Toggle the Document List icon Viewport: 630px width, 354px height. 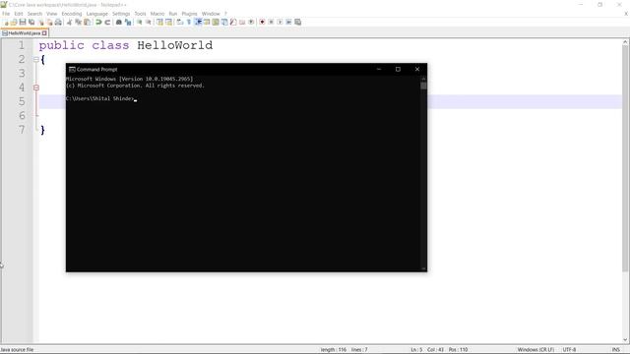[224, 22]
